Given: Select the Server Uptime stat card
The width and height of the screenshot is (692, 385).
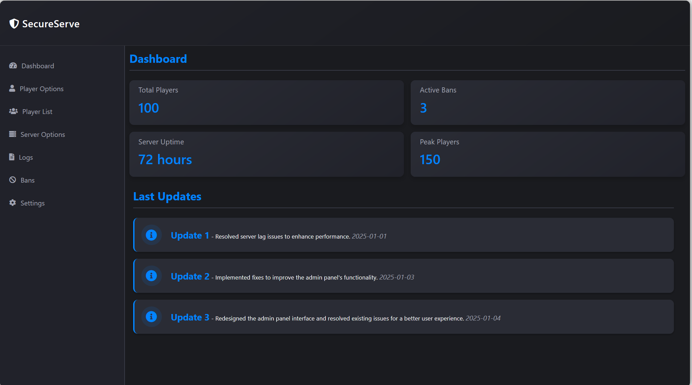Looking at the screenshot, I should 266,154.
